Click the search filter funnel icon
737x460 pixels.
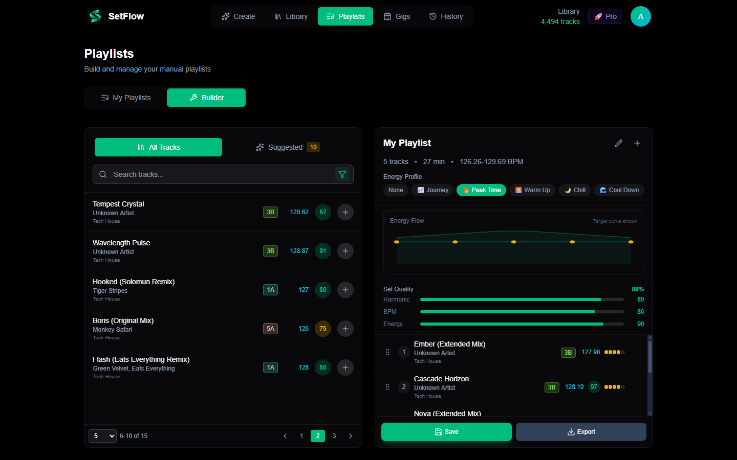342,174
